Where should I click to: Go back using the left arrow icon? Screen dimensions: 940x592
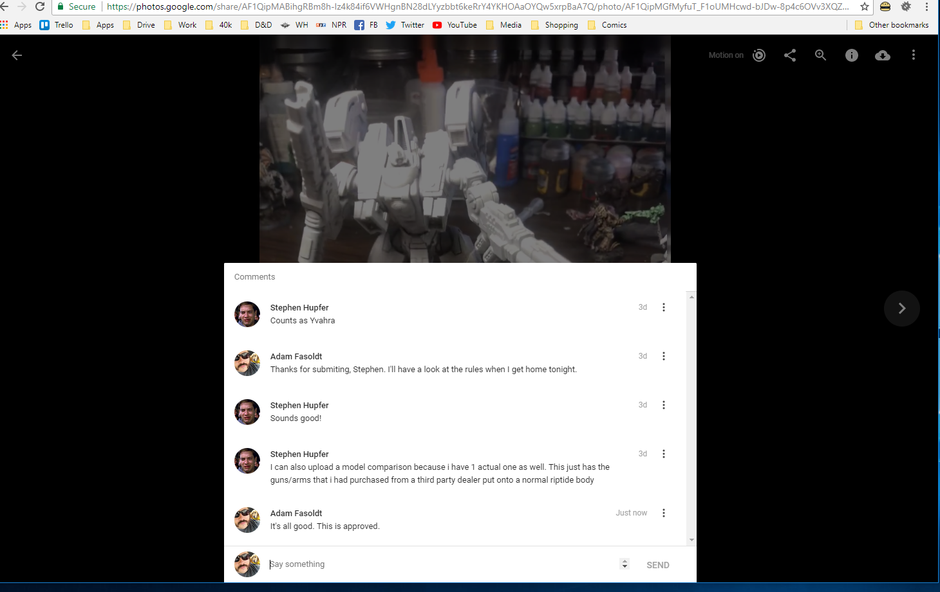[17, 55]
